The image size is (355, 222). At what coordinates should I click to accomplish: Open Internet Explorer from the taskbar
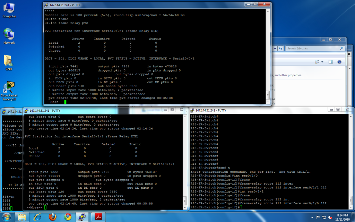click(37, 217)
